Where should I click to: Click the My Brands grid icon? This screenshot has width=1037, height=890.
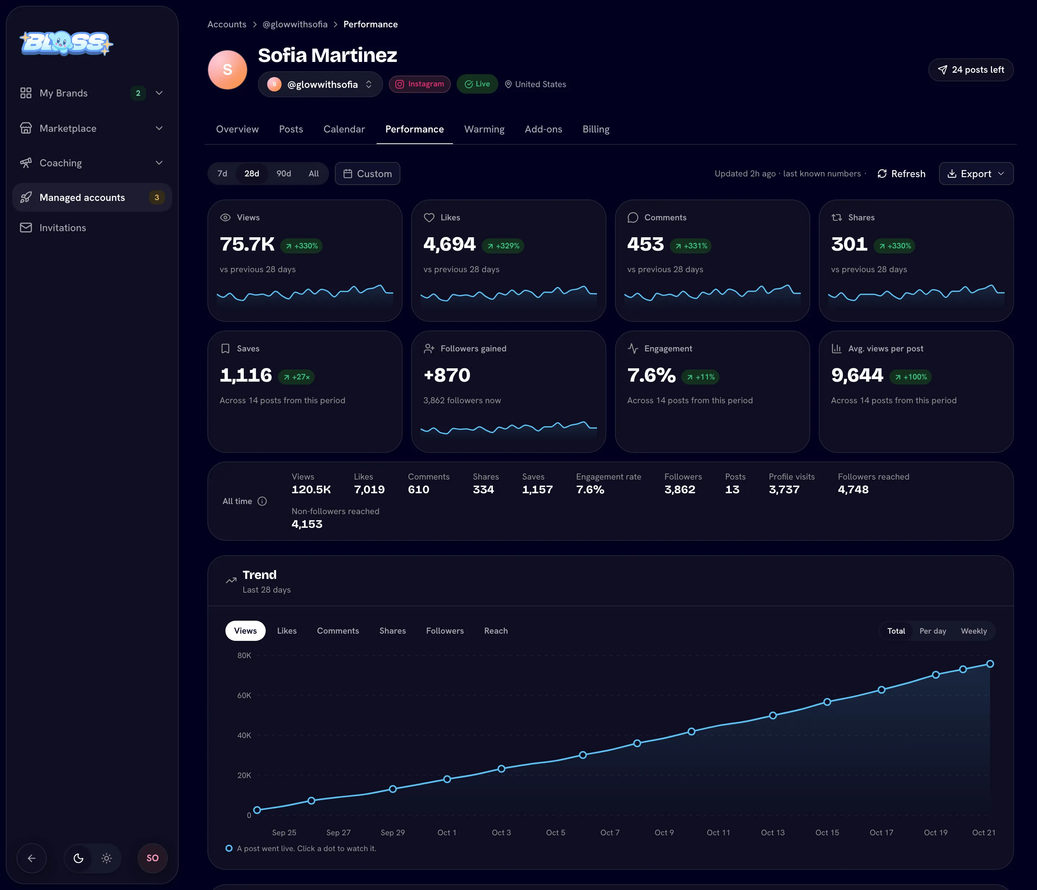click(26, 93)
